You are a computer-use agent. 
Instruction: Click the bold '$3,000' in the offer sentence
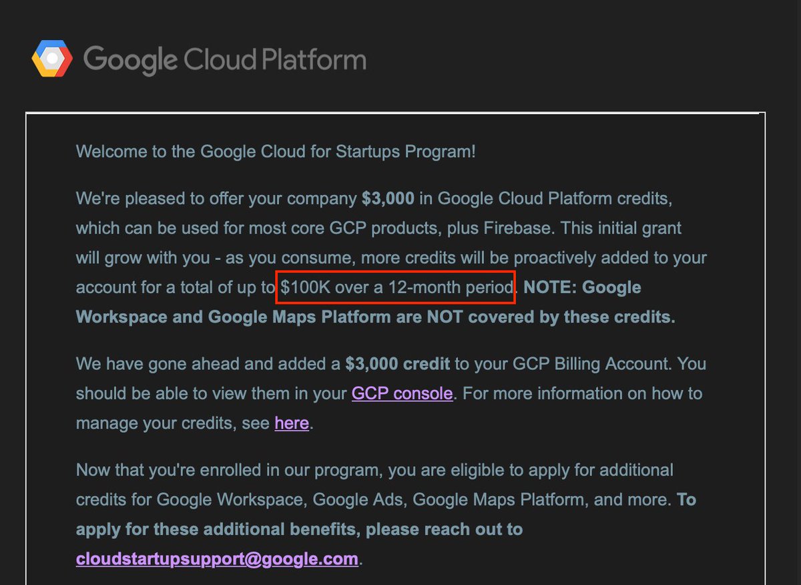tap(388, 198)
